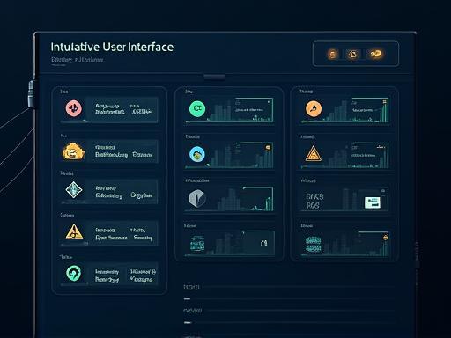Open the bar chart beside the orange circle icon
The image size is (451, 338).
click(x=356, y=110)
